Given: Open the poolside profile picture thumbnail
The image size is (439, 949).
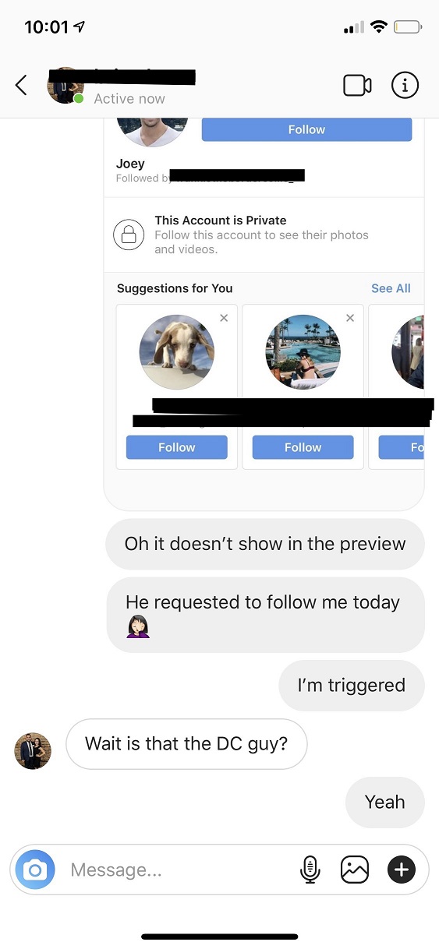Looking at the screenshot, I should pyautogui.click(x=303, y=352).
